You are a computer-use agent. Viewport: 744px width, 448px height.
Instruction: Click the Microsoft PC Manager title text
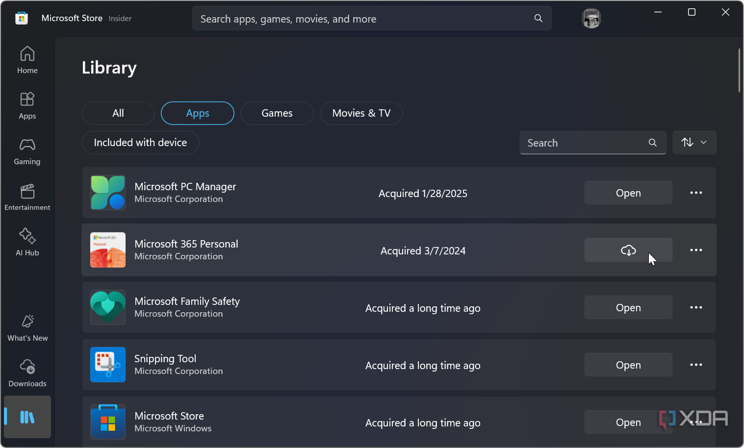(x=185, y=187)
